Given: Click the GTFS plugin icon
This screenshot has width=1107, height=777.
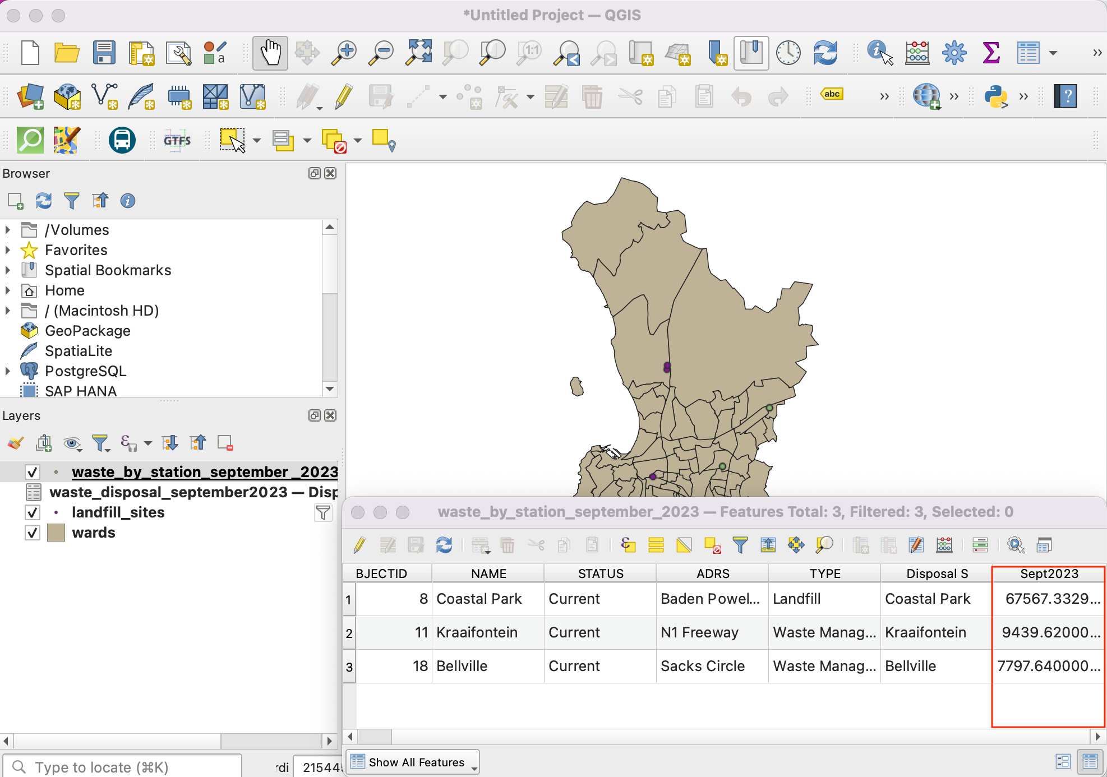Looking at the screenshot, I should click(177, 140).
